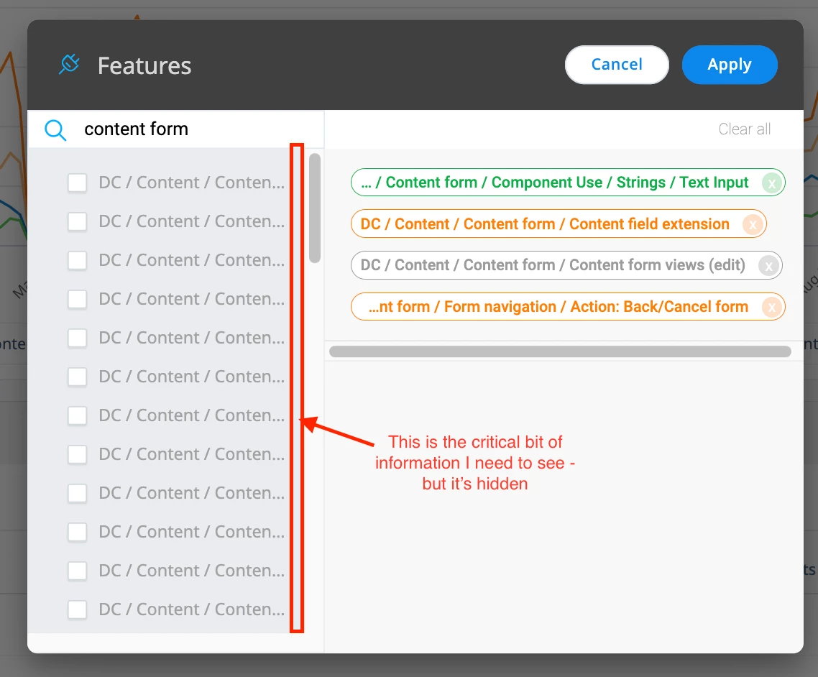Click the feature list vertical scrollbar thumb
Screen dimensions: 818x677
(x=315, y=208)
